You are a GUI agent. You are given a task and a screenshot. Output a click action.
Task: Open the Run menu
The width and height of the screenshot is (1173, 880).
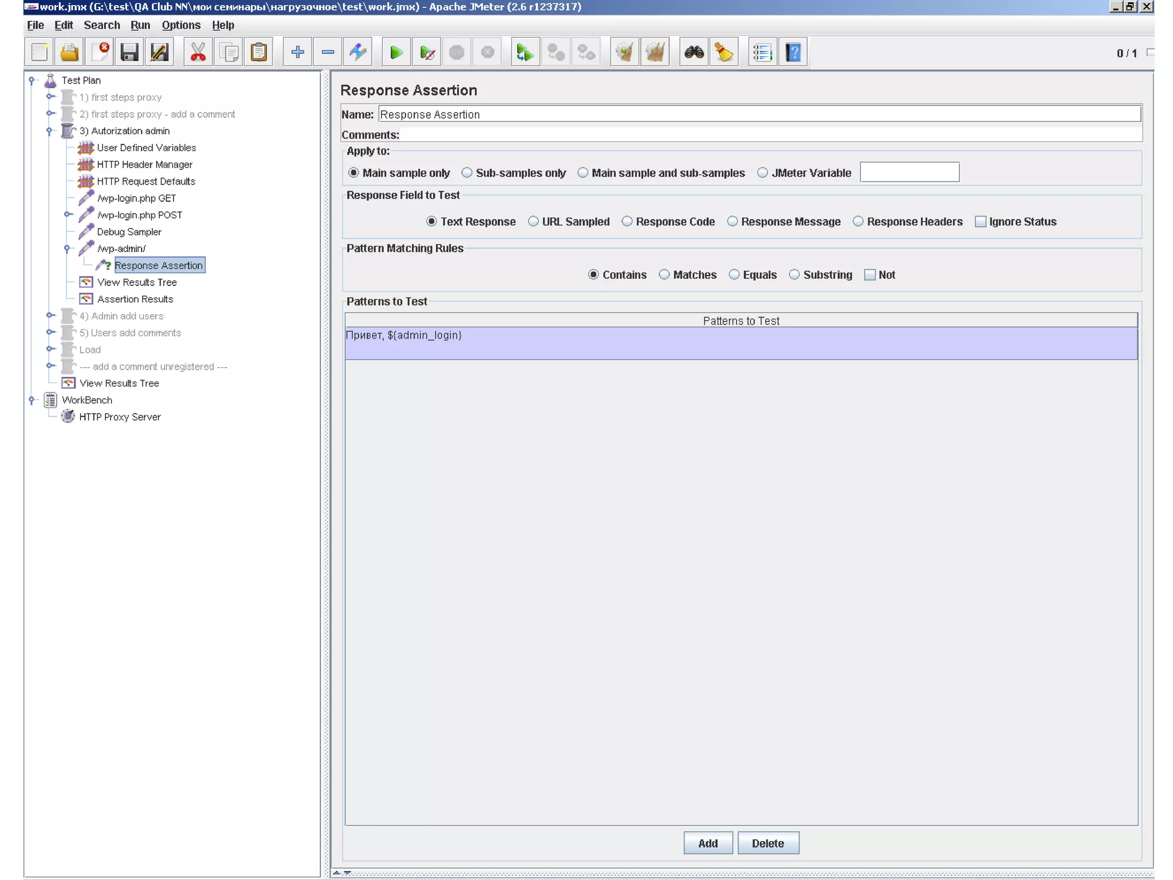click(140, 25)
